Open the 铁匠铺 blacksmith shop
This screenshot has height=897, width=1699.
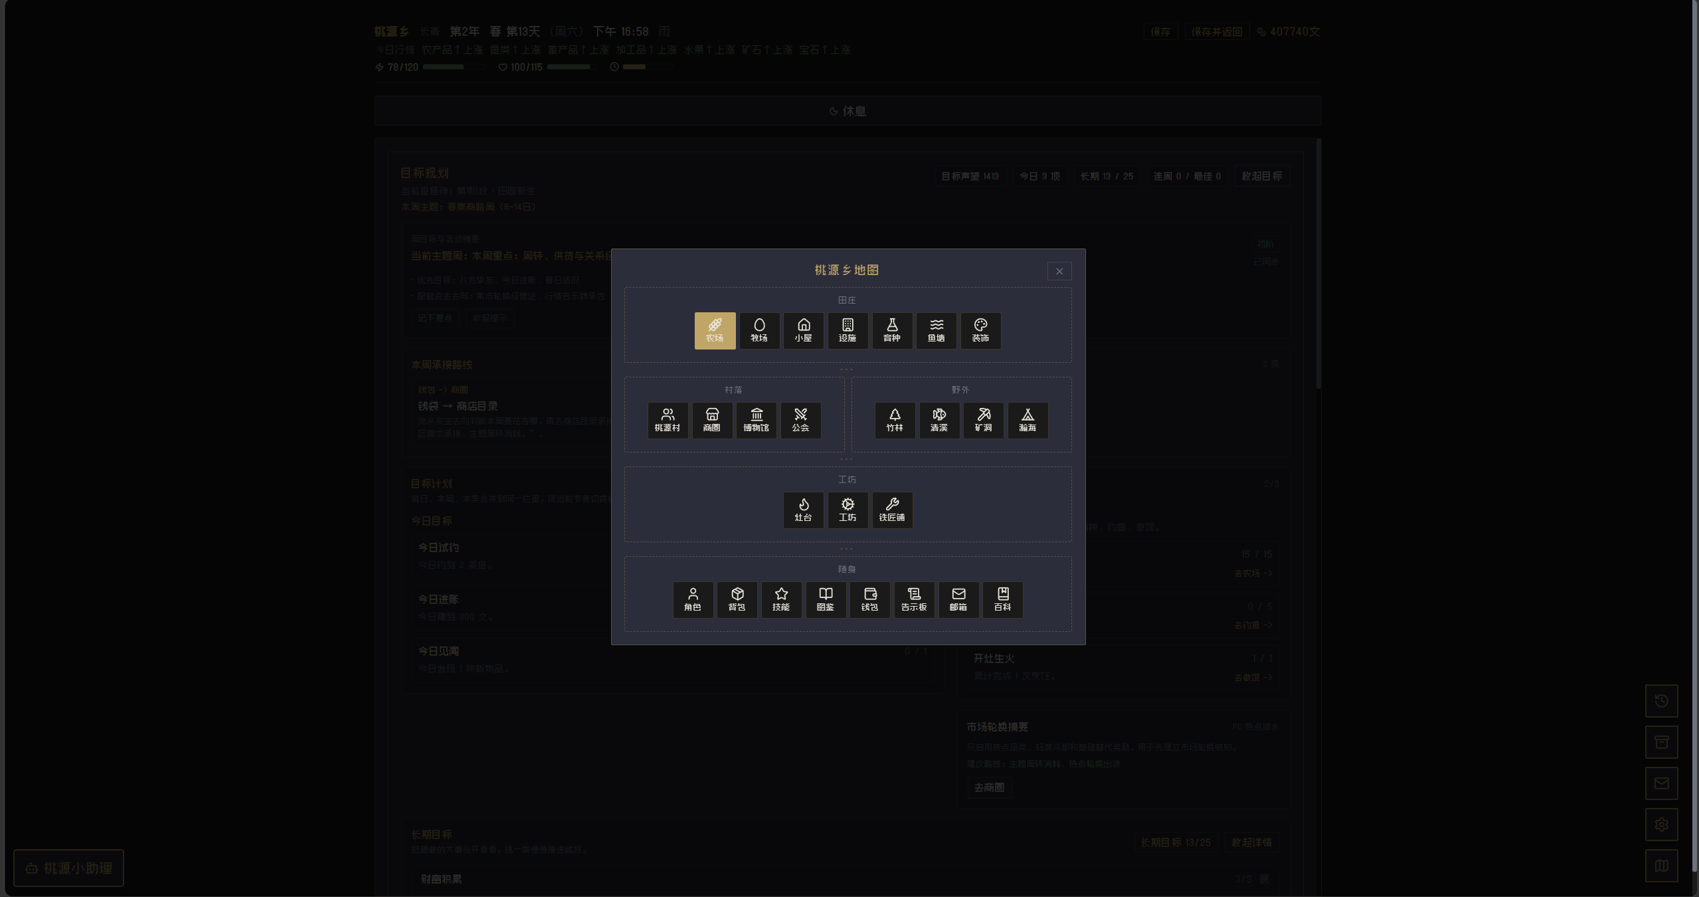(x=891, y=510)
